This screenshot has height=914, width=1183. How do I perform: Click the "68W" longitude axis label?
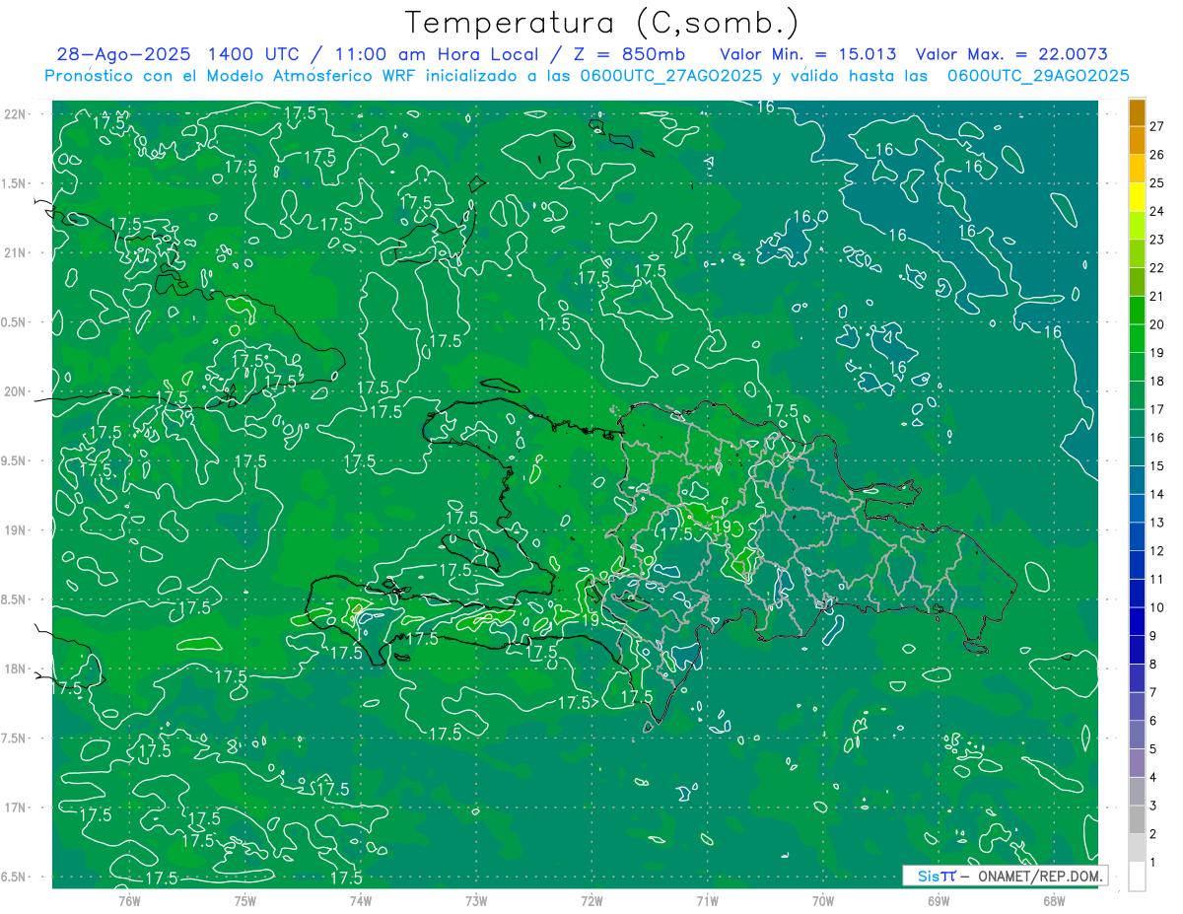tap(1054, 900)
